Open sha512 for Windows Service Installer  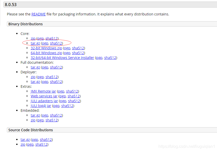pyautogui.click(x=110, y=58)
